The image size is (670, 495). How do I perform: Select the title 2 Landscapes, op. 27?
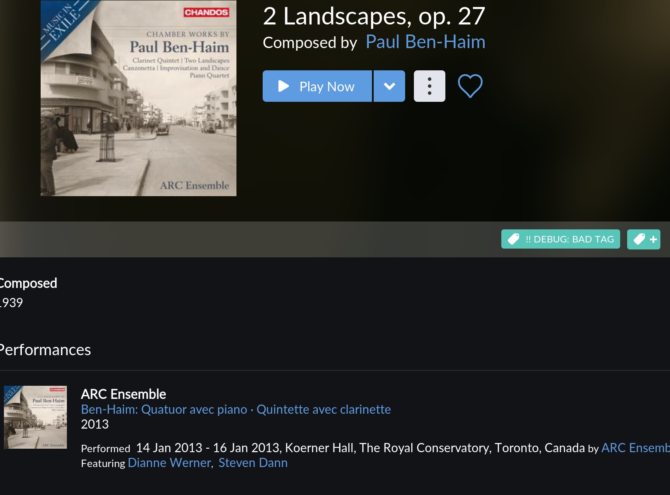click(x=374, y=16)
